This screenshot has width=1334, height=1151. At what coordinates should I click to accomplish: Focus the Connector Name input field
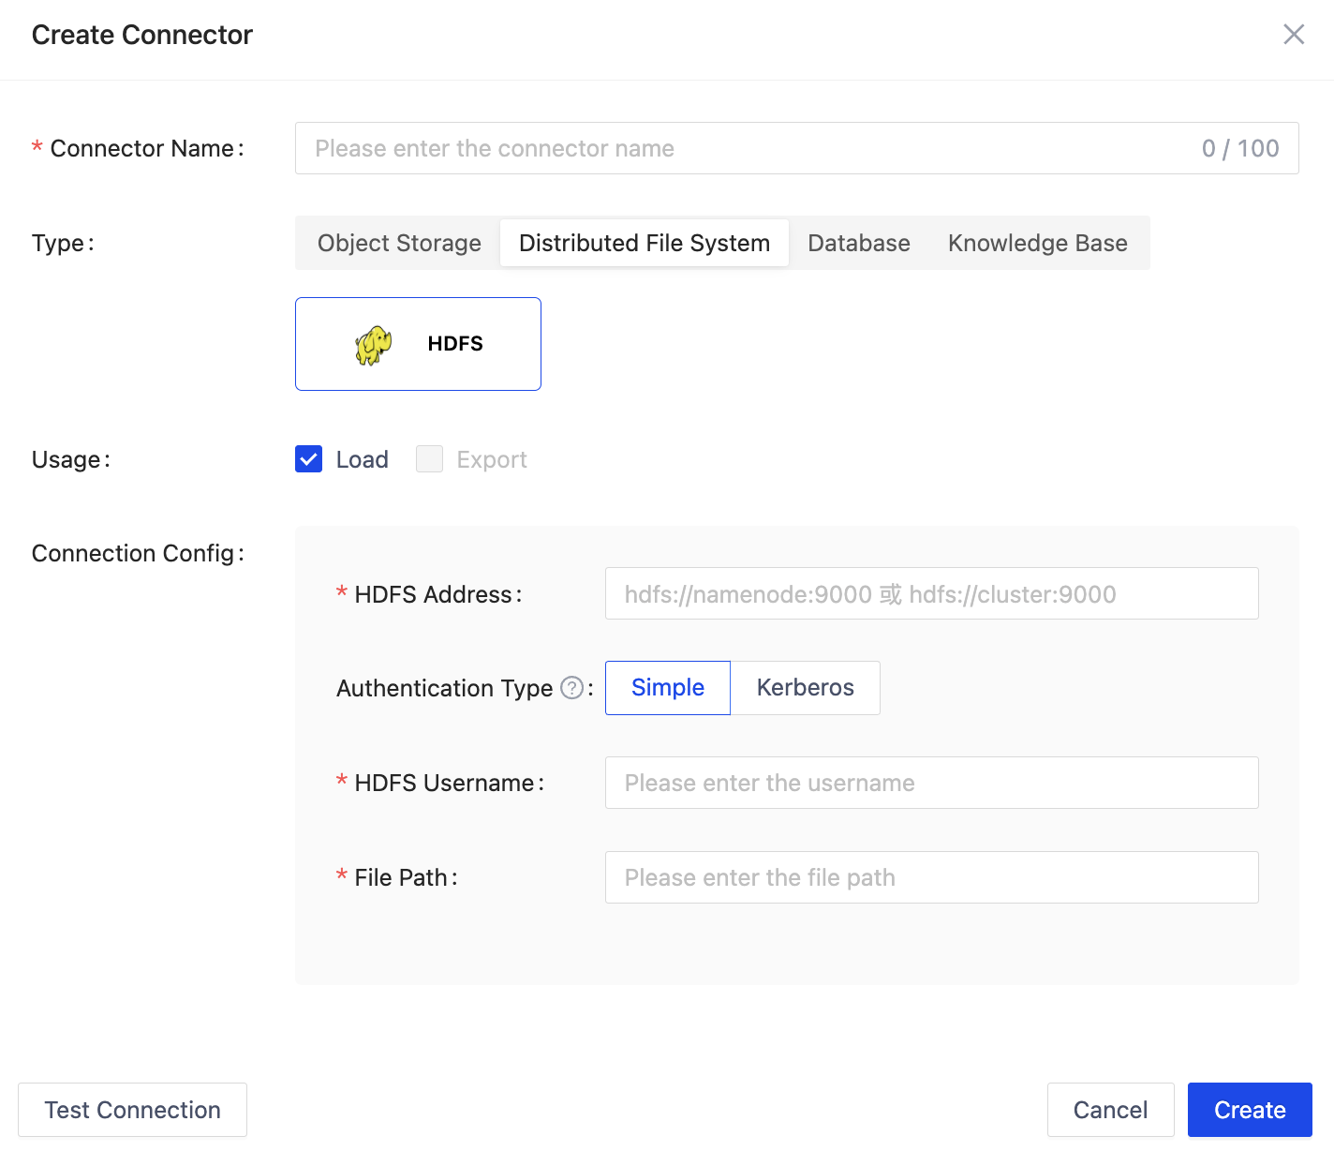[x=749, y=148]
